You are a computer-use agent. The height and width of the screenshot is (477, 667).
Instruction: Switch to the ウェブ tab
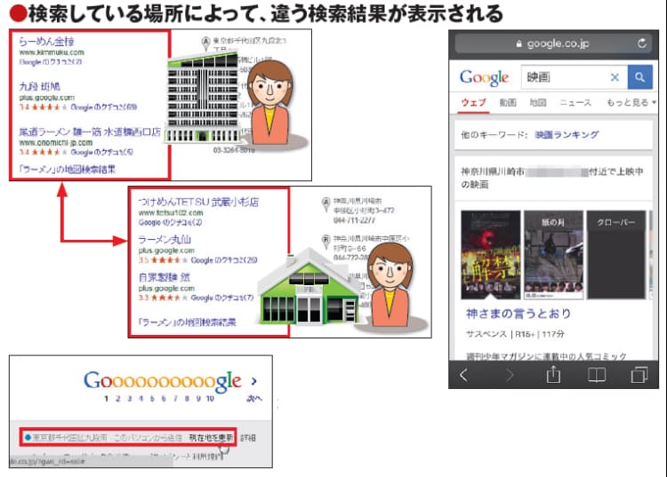473,102
